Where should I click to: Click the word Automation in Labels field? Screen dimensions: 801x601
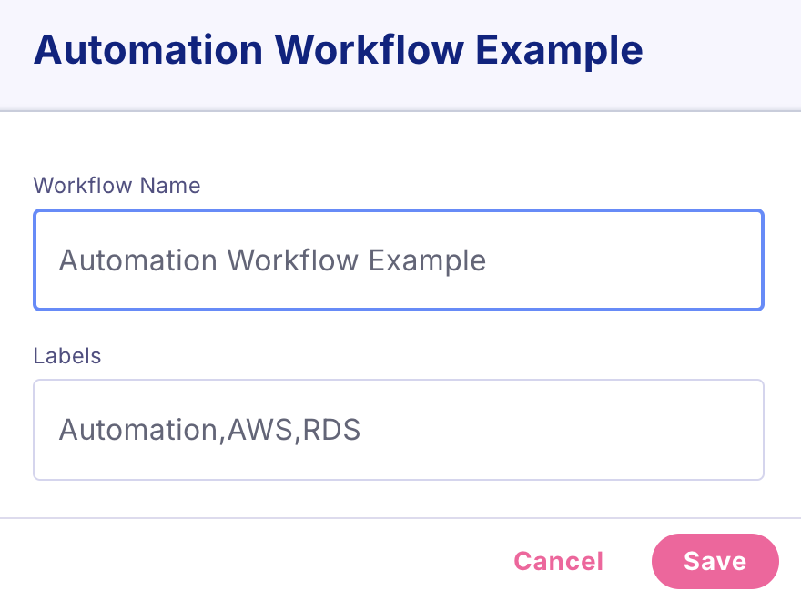(138, 430)
